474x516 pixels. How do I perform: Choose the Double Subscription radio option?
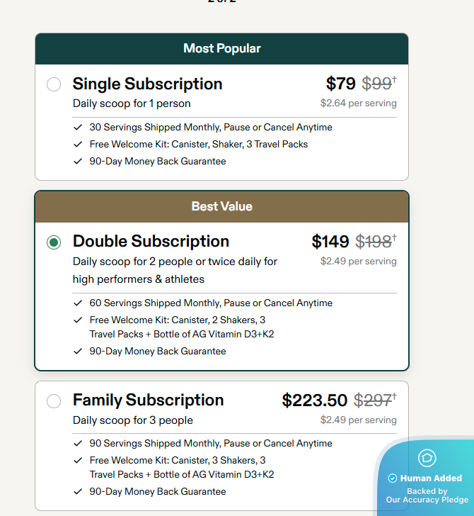[x=54, y=242]
